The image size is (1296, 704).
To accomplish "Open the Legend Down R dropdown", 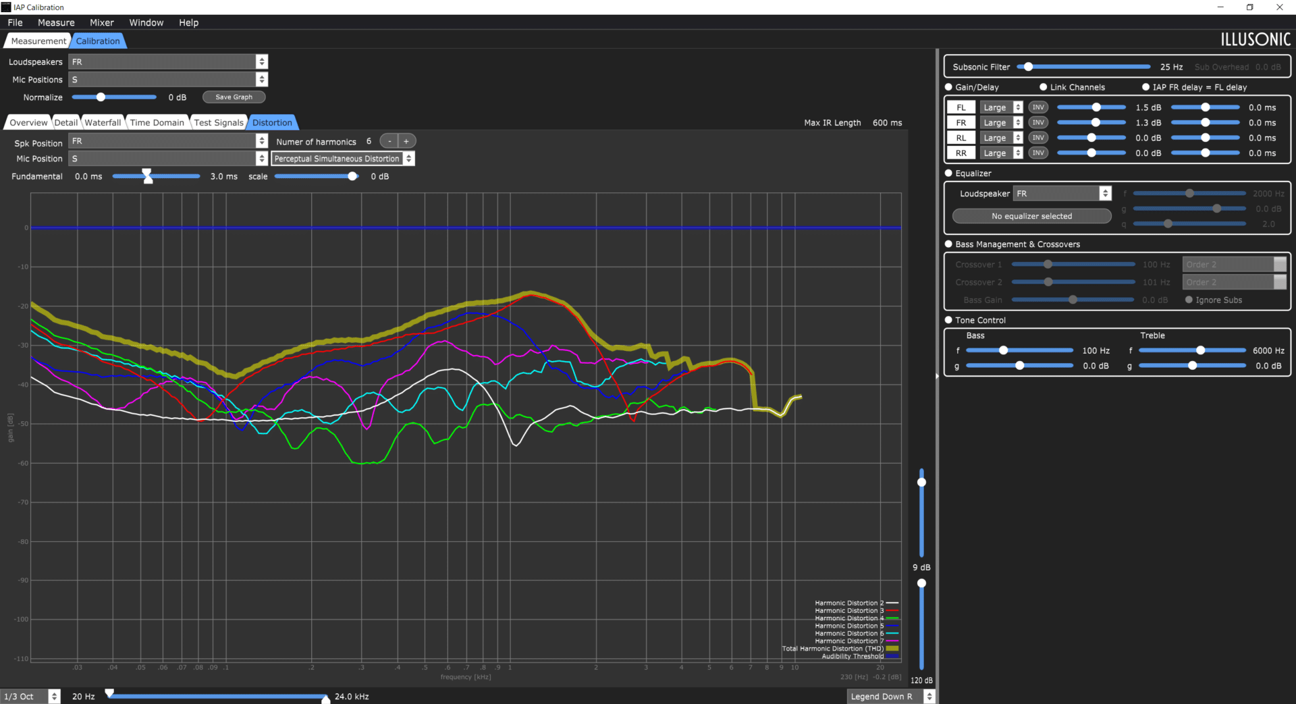I will tap(891, 697).
